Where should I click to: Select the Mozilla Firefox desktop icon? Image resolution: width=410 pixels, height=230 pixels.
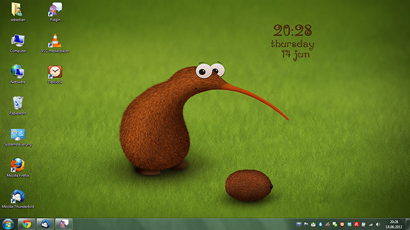pos(18,168)
